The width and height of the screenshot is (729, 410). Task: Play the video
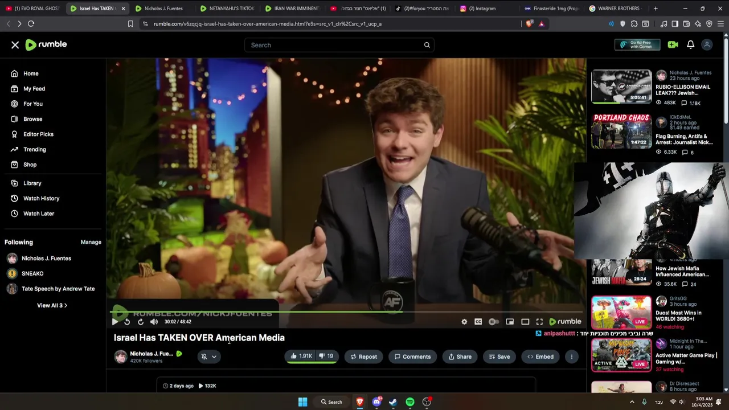(x=115, y=322)
